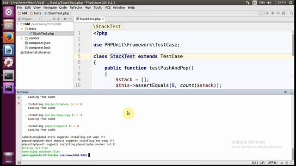
Task: Open the Files manager from the dock
Action: tap(8, 24)
